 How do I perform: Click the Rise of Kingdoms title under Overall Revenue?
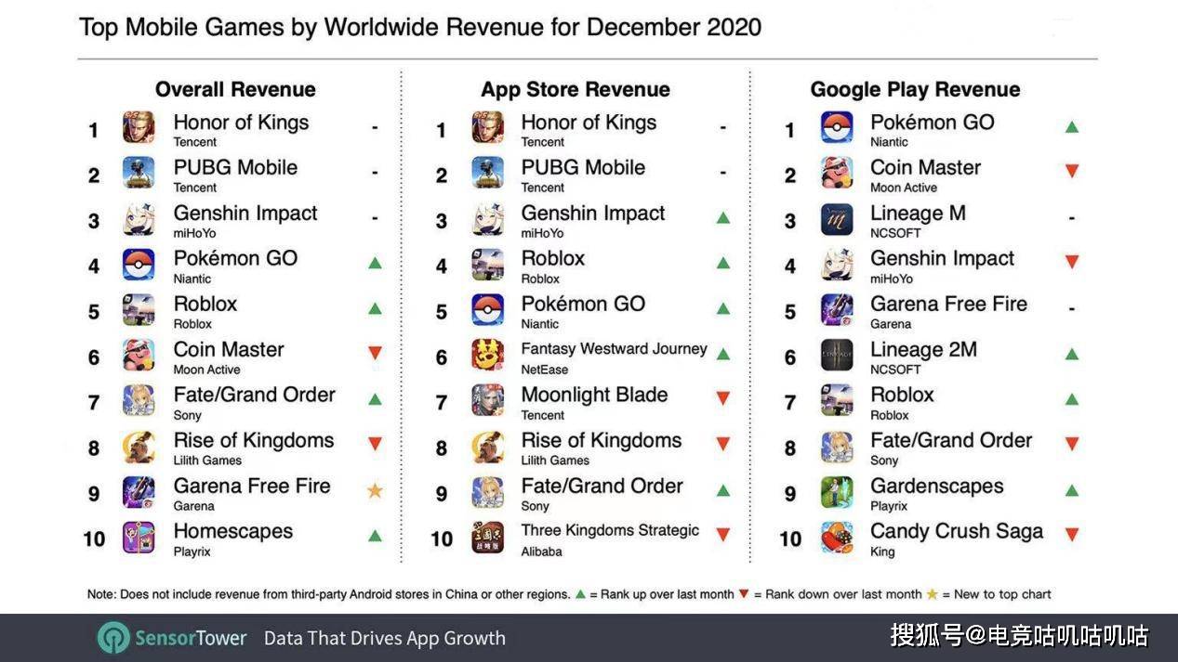click(254, 440)
